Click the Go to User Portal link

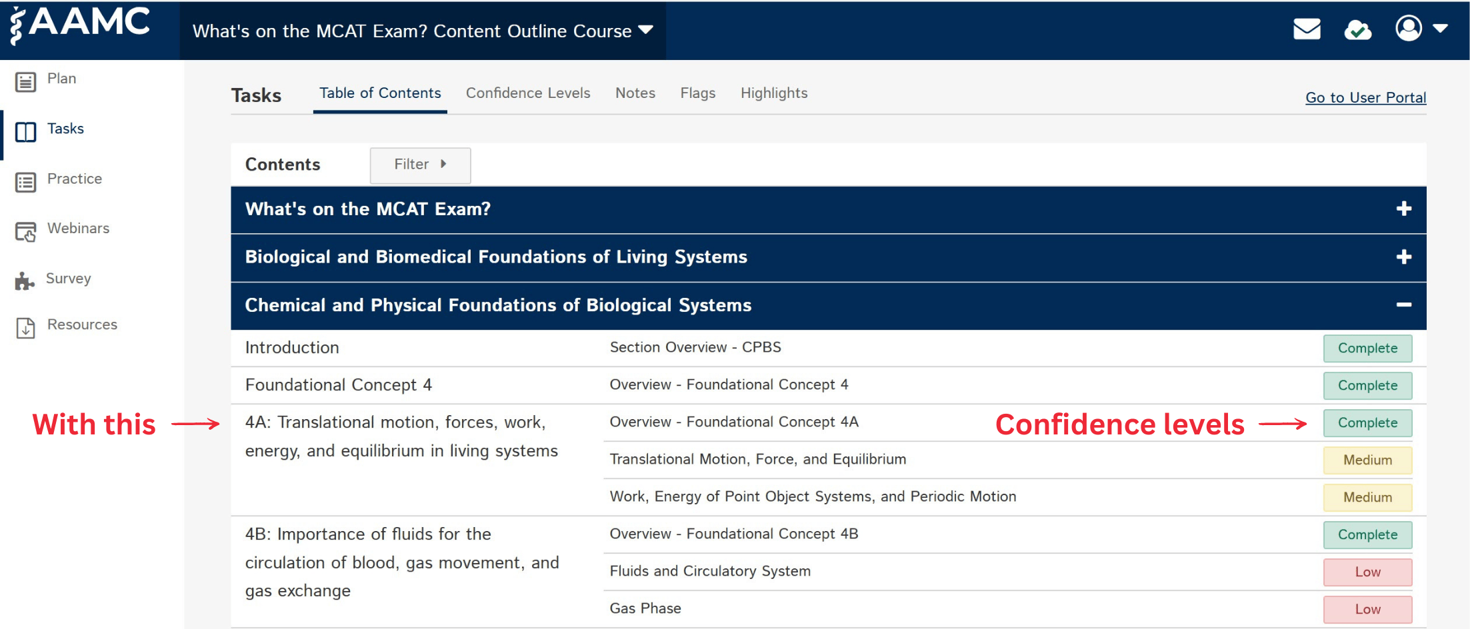[x=1365, y=97]
